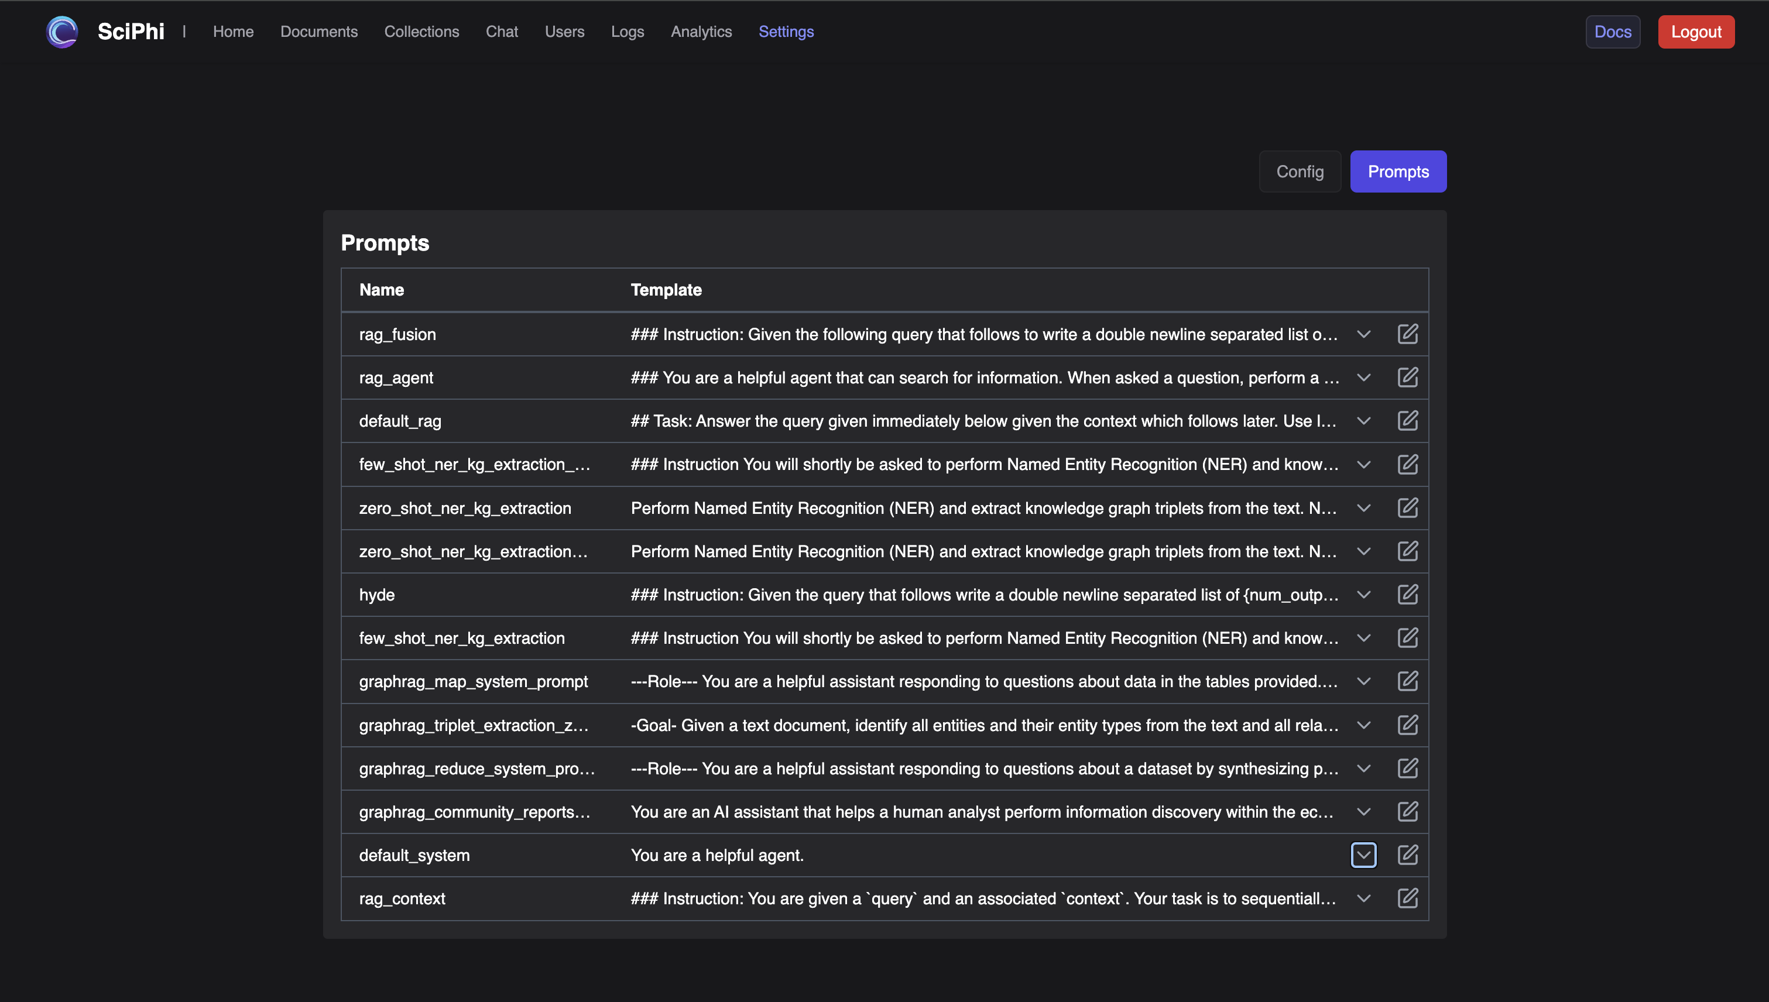Click the red Logout button
This screenshot has width=1769, height=1002.
click(1696, 32)
